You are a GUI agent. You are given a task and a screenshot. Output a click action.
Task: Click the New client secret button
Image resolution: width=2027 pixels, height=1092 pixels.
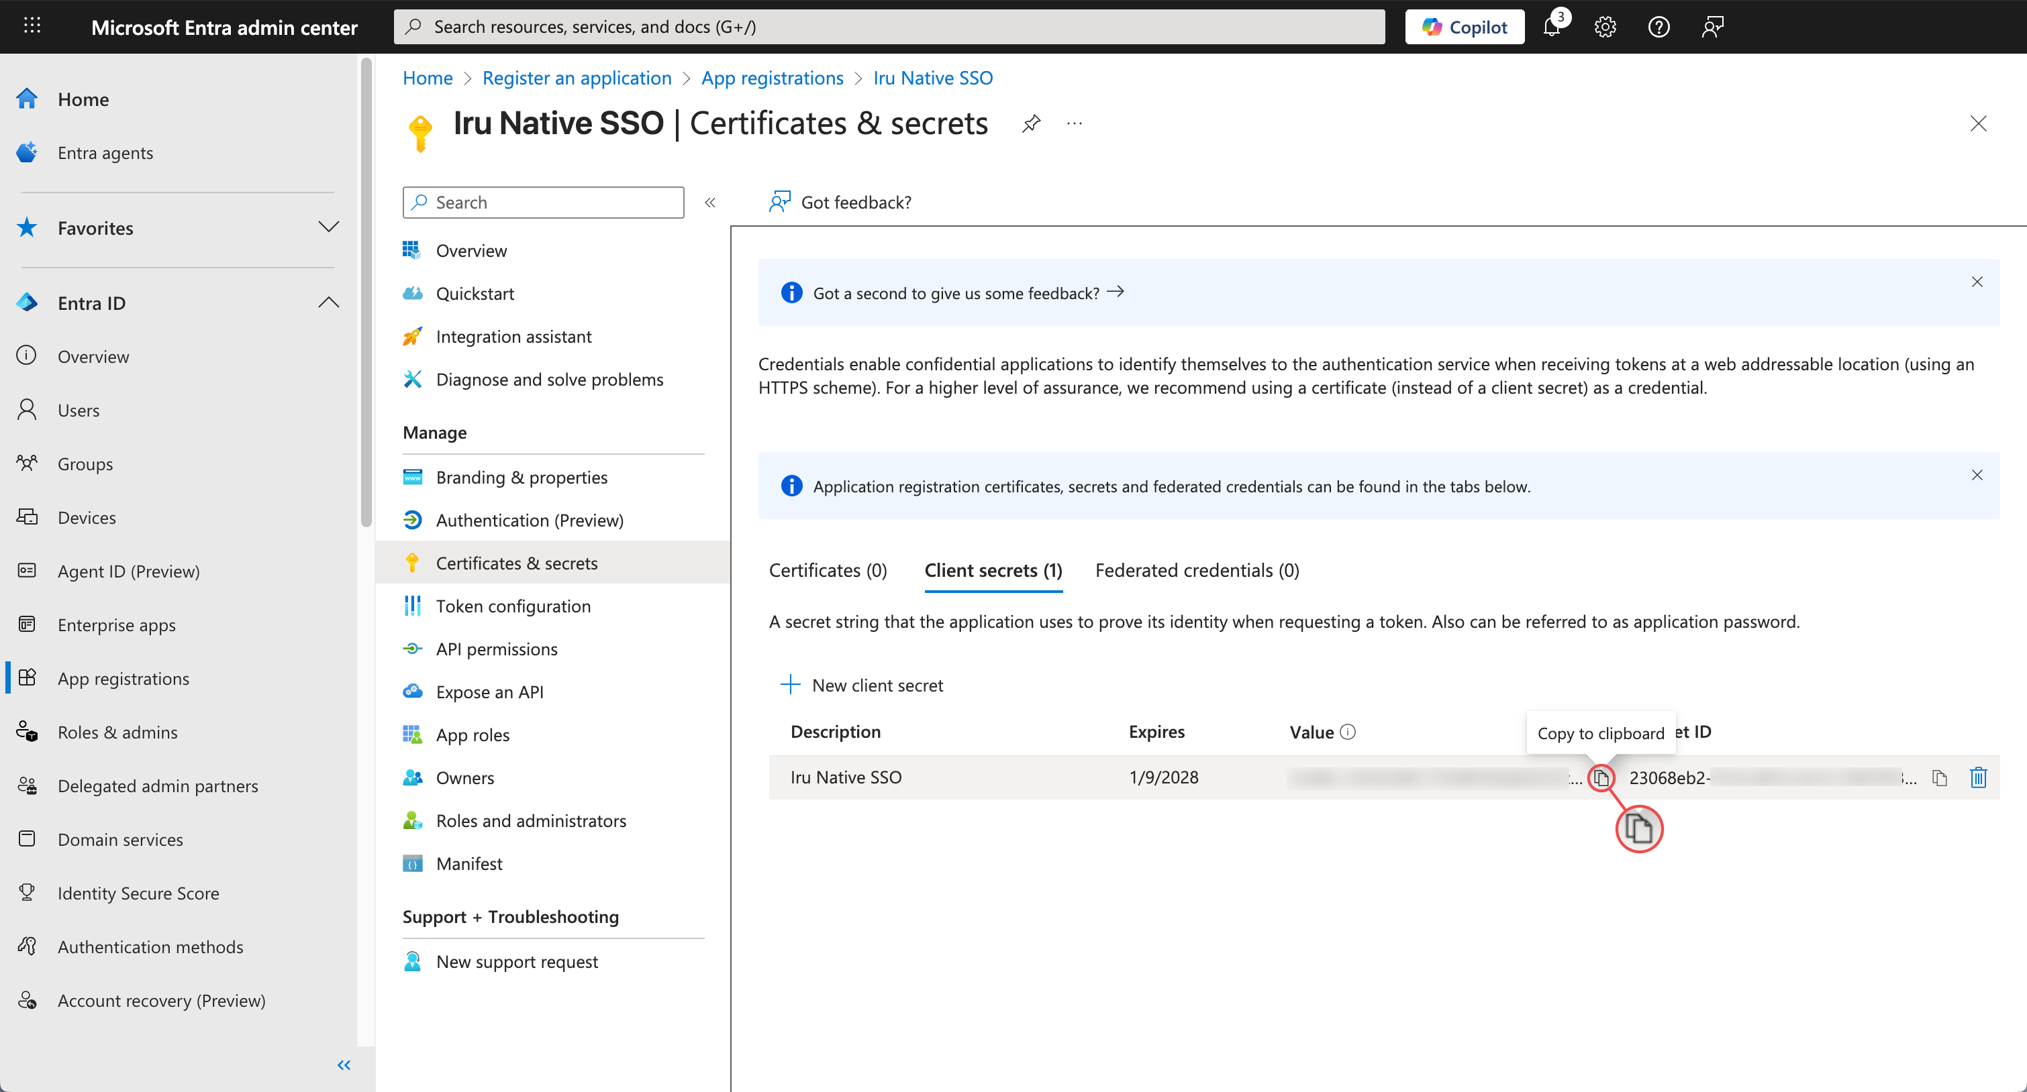tap(862, 685)
